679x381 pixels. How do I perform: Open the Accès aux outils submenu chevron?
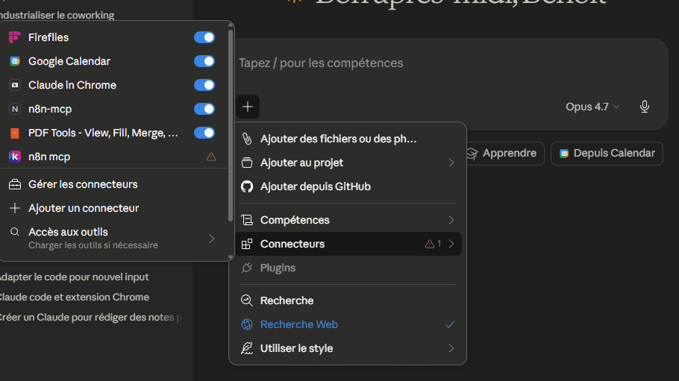pyautogui.click(x=212, y=239)
